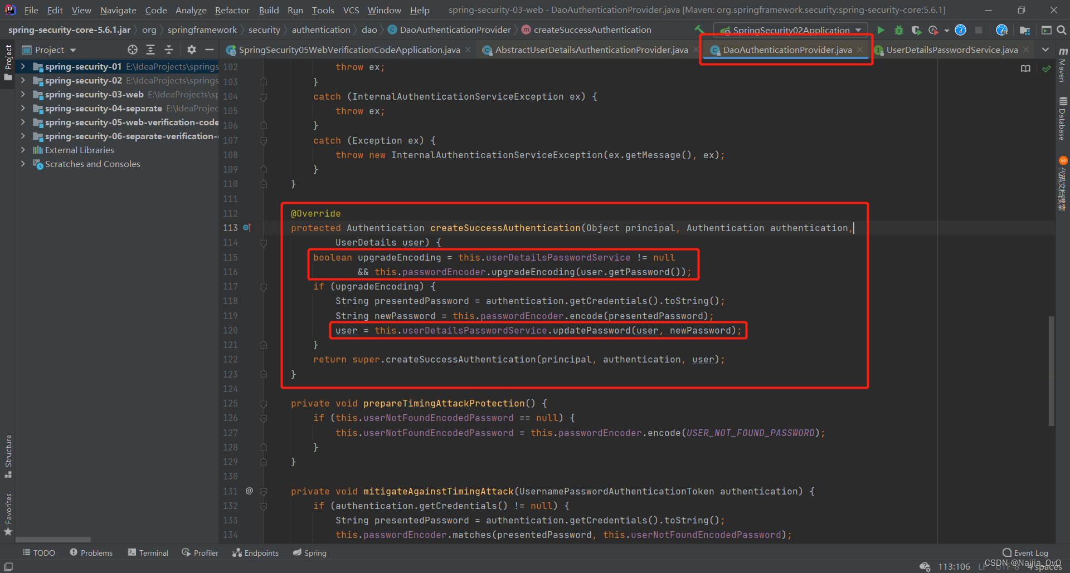1070x573 pixels.
Task: Open the Terminal tool window
Action: (x=148, y=552)
